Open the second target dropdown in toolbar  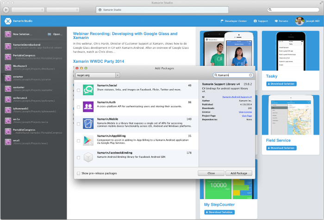click(x=63, y=10)
